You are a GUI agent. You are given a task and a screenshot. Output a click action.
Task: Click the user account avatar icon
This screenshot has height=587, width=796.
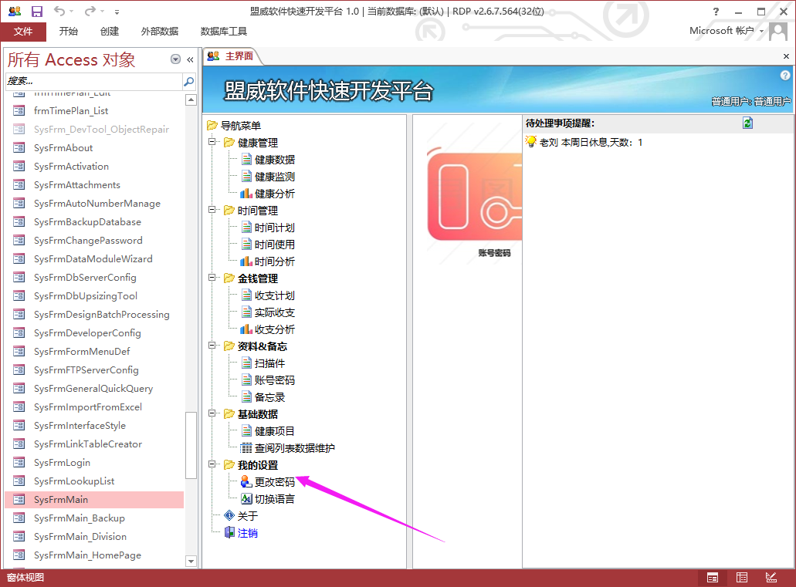tap(778, 32)
